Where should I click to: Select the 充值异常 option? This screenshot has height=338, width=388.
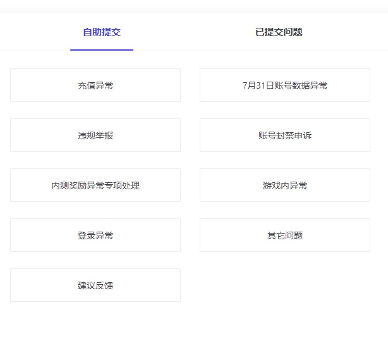pos(95,85)
